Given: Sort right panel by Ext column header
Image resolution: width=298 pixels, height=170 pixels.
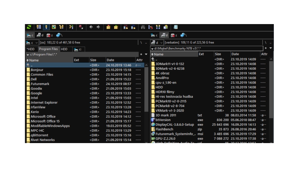Looking at the screenshot, I should (205, 54).
